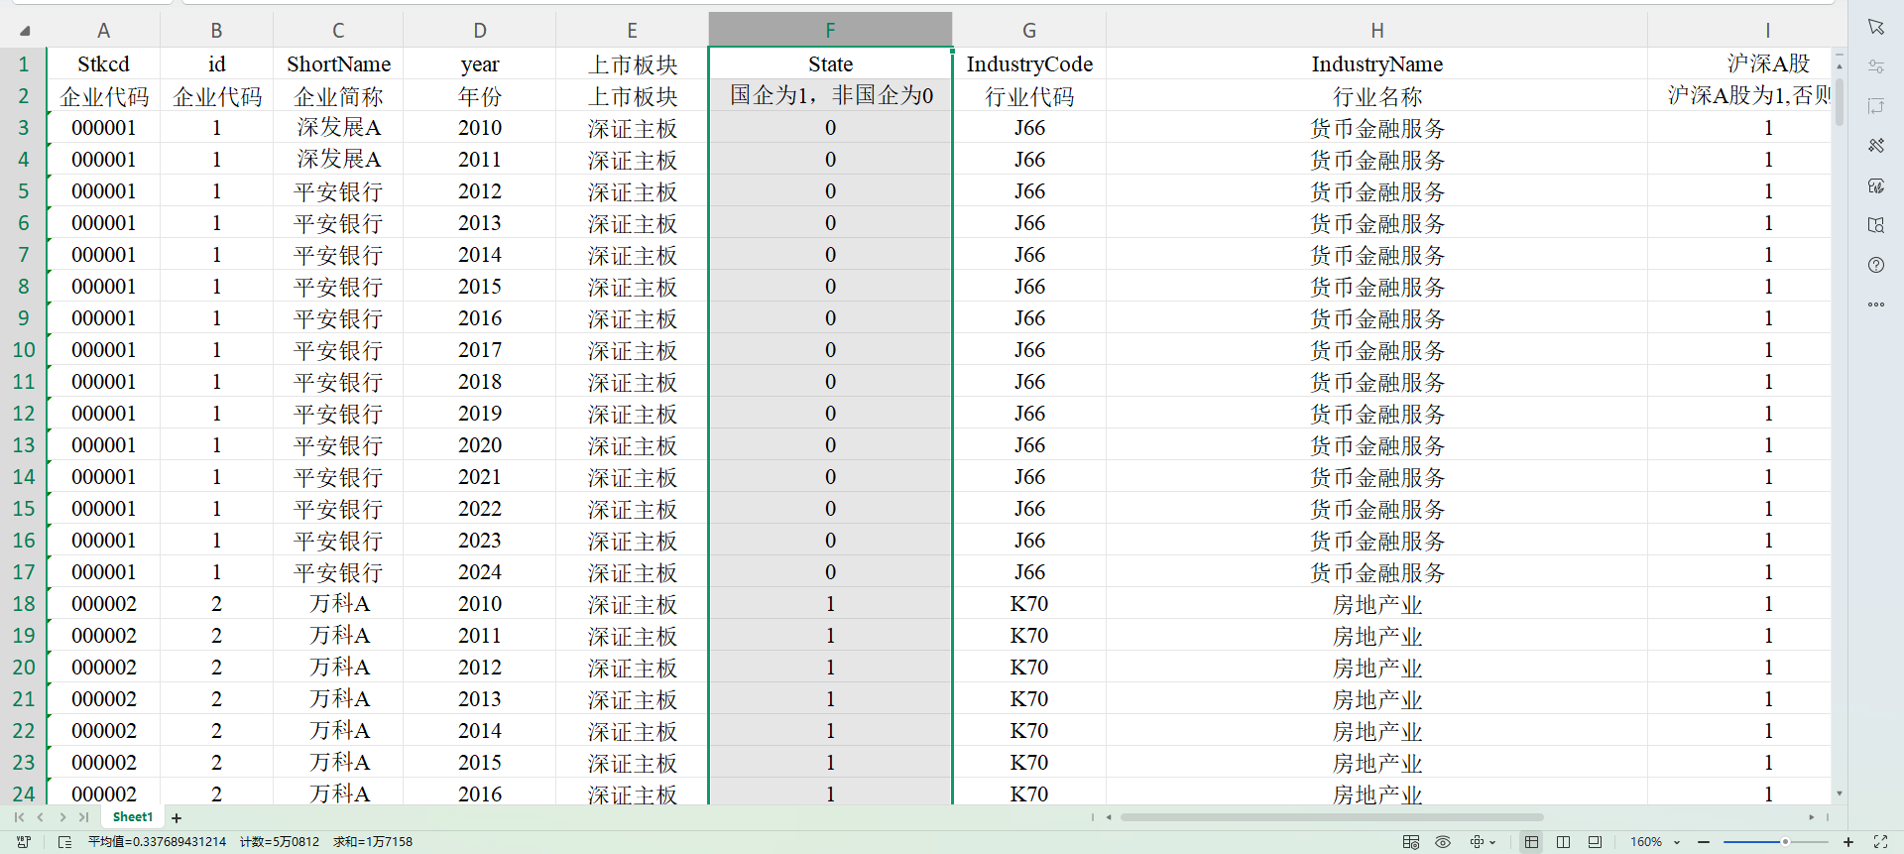Screen dimensions: 1904x854
Task: Open the 160% zoom level dropdown
Action: coord(1677,842)
